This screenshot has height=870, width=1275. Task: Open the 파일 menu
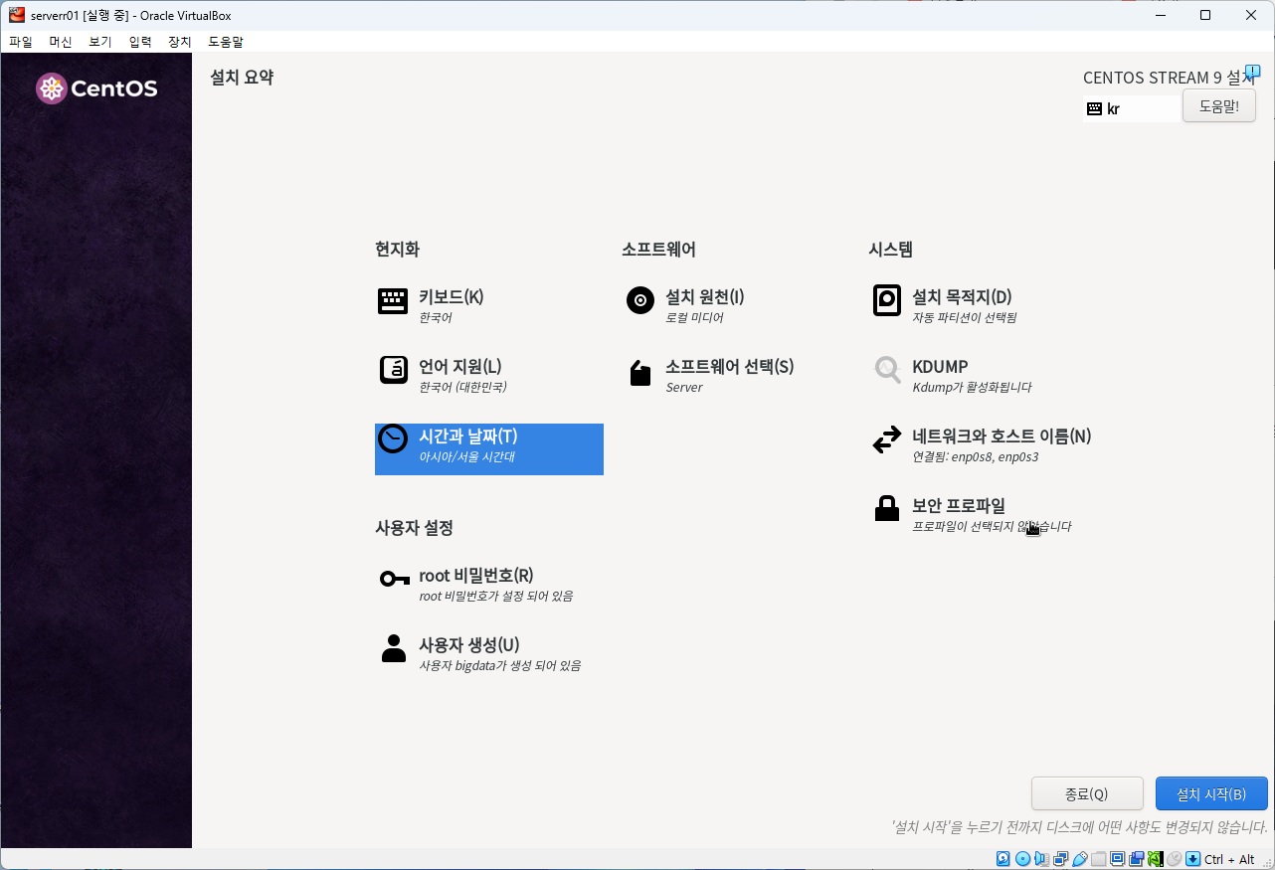click(21, 42)
